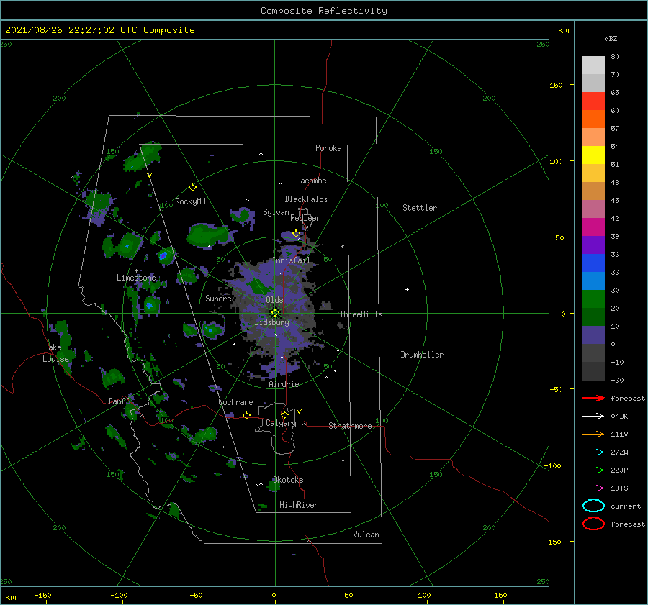
Task: Select the orange 111V arrow icon
Action: coord(593,434)
